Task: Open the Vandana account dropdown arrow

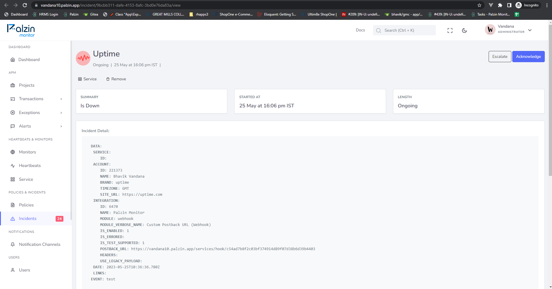Action: [530, 30]
